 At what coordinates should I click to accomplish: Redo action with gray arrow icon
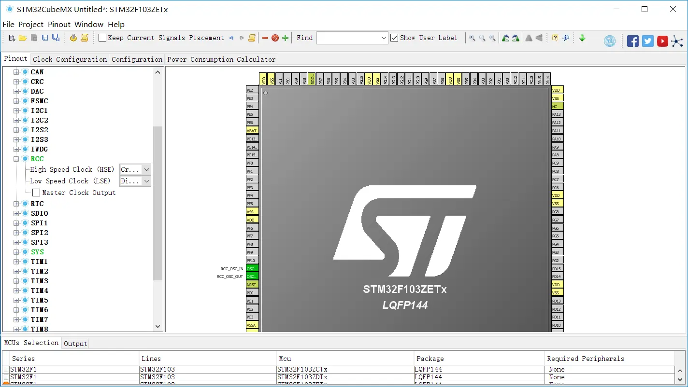pos(242,38)
